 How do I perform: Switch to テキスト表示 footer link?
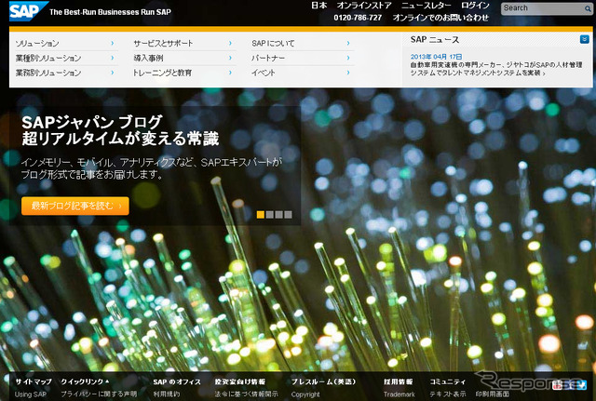[448, 394]
